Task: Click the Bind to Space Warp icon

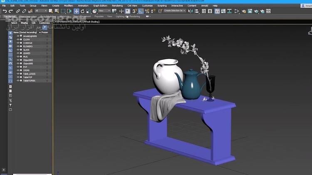Action: (30, 11)
